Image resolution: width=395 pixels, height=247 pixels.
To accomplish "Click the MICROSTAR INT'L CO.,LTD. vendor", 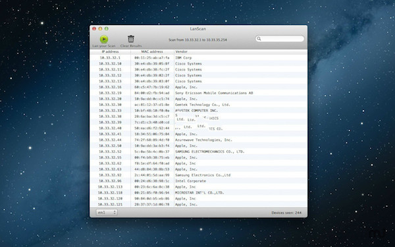I will [x=199, y=193].
